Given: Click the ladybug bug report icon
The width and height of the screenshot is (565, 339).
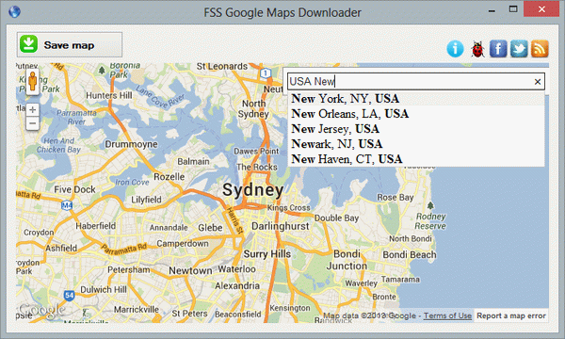Looking at the screenshot, I should point(477,49).
